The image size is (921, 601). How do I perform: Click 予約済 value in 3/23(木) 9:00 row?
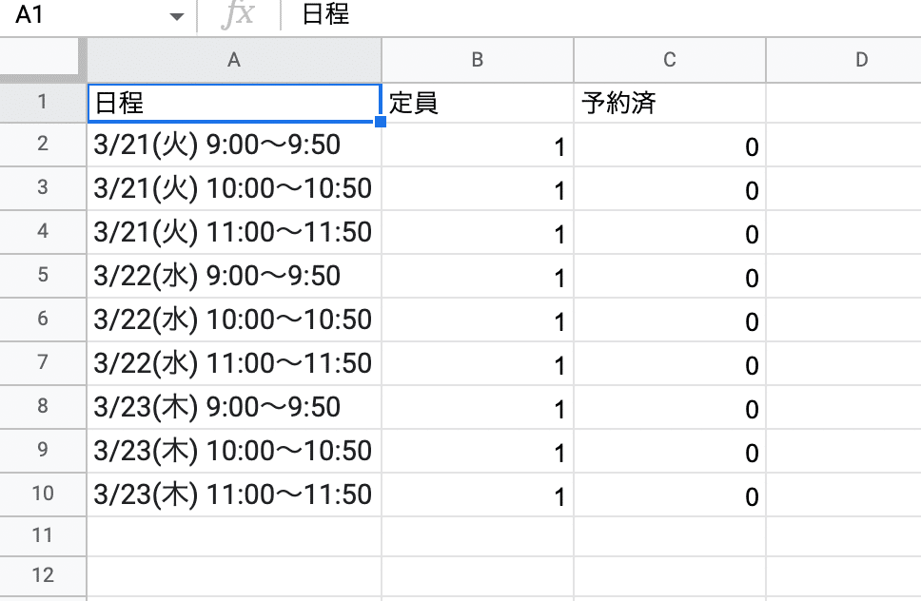point(670,407)
